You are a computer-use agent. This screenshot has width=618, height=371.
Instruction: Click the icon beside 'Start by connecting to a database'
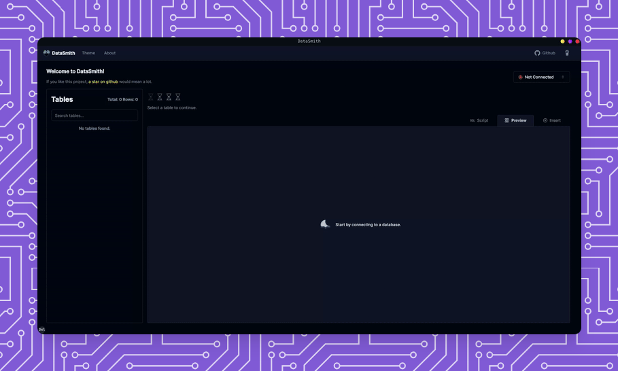click(325, 224)
